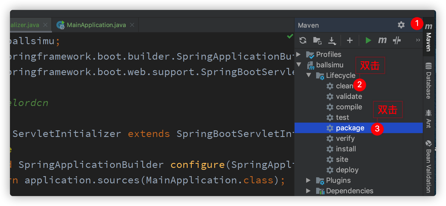Select the clean lifecycle goal
The height and width of the screenshot is (206, 446).
pos(345,86)
